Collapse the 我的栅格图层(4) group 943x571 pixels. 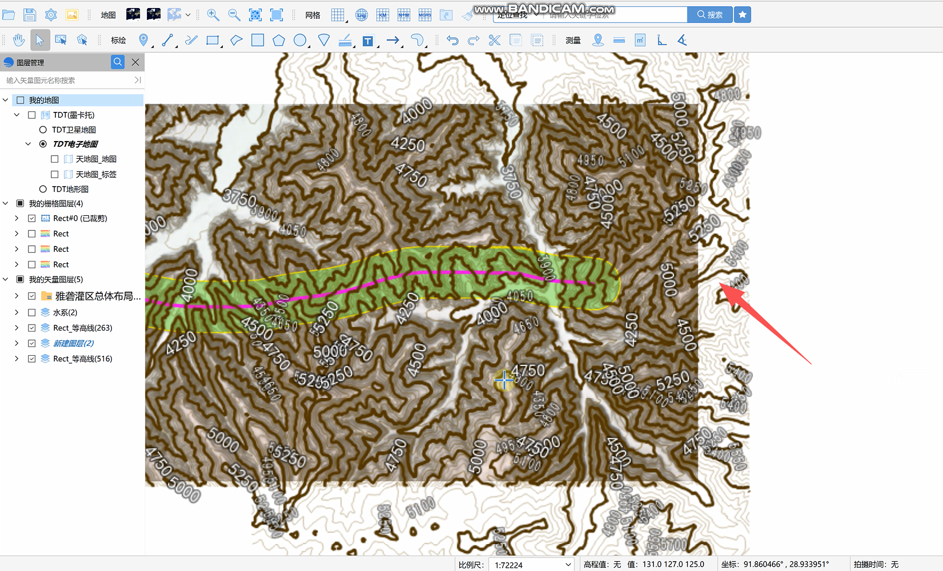pos(6,203)
